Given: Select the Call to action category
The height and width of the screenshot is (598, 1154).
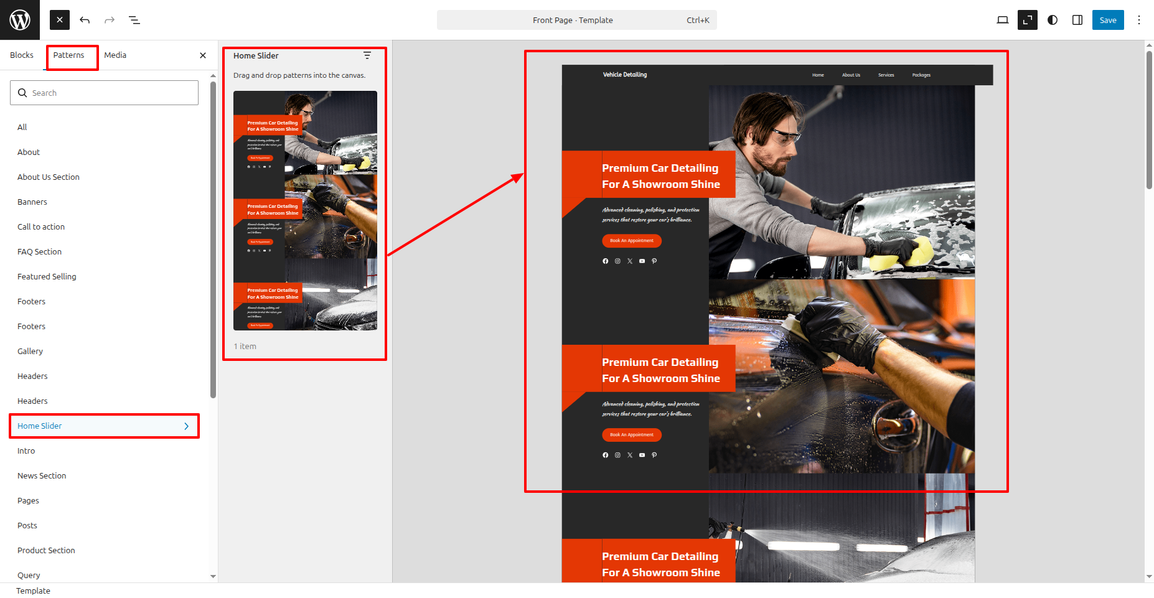Looking at the screenshot, I should pos(41,227).
